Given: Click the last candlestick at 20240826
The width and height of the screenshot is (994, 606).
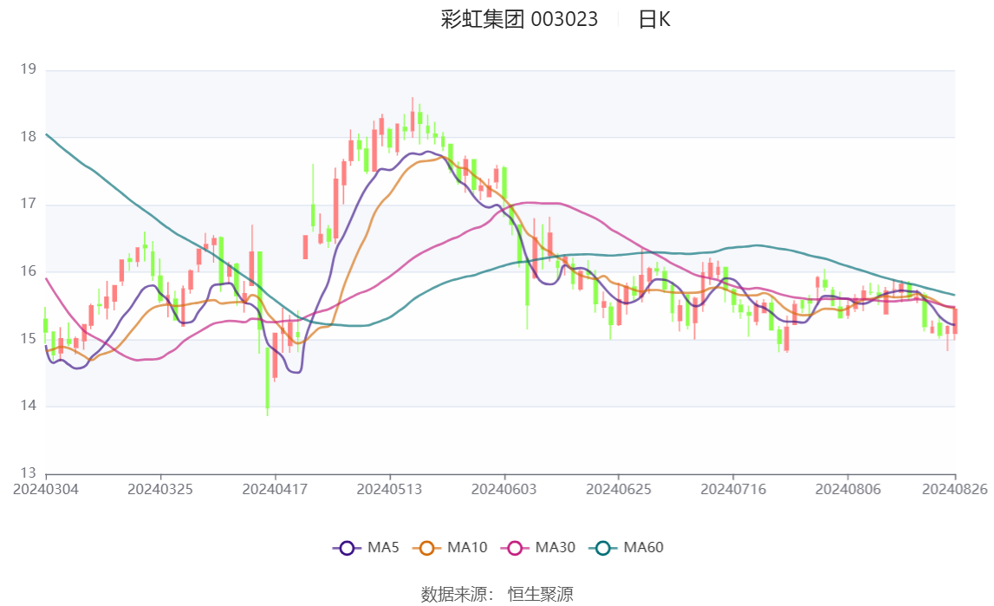Looking at the screenshot, I should (955, 321).
